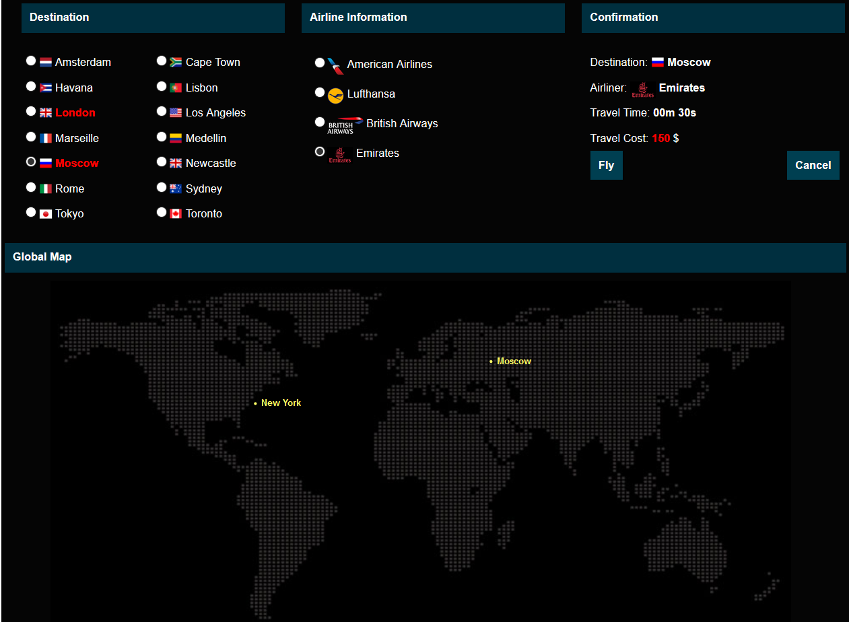Click the Moscow marker on the map
The width and height of the screenshot is (849, 622).
[x=491, y=362]
